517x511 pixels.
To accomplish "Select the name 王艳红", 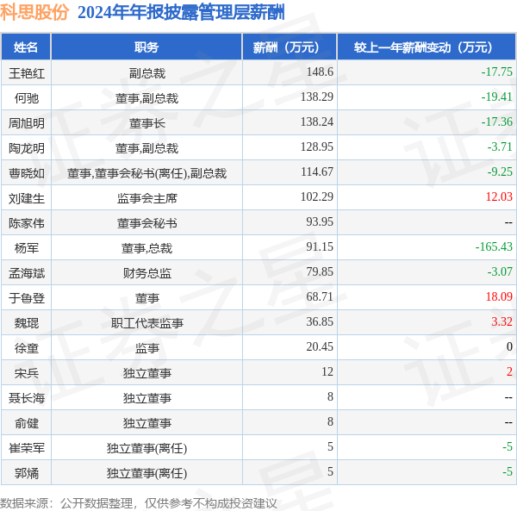I will (x=27, y=73).
